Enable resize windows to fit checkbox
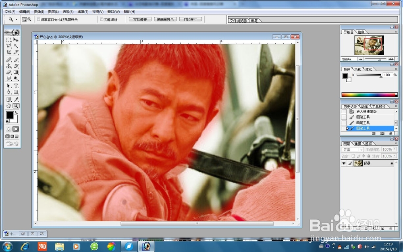403x252 pixels. coord(39,19)
